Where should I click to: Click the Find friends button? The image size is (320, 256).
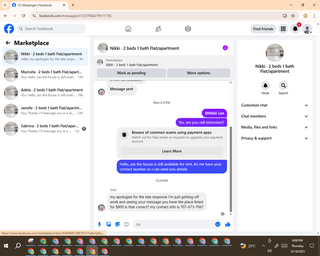click(263, 29)
